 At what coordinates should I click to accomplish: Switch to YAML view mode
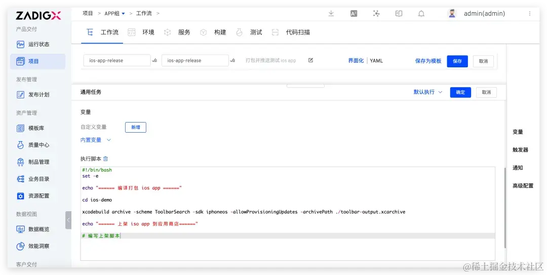(x=376, y=61)
